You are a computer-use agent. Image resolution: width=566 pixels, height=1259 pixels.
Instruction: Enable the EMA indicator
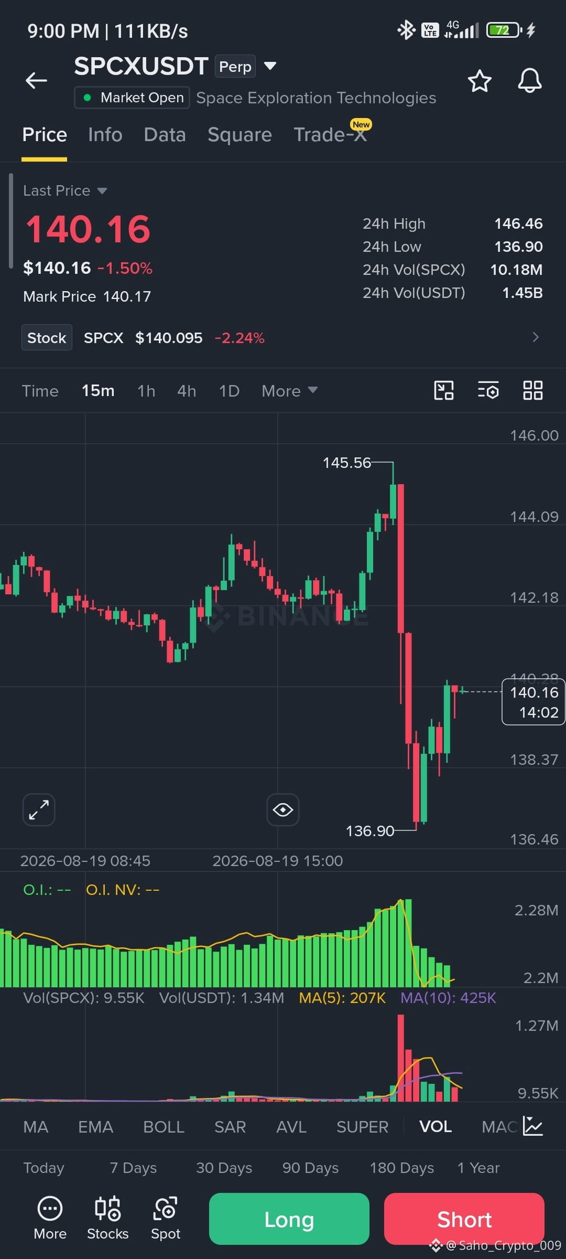coord(95,1126)
